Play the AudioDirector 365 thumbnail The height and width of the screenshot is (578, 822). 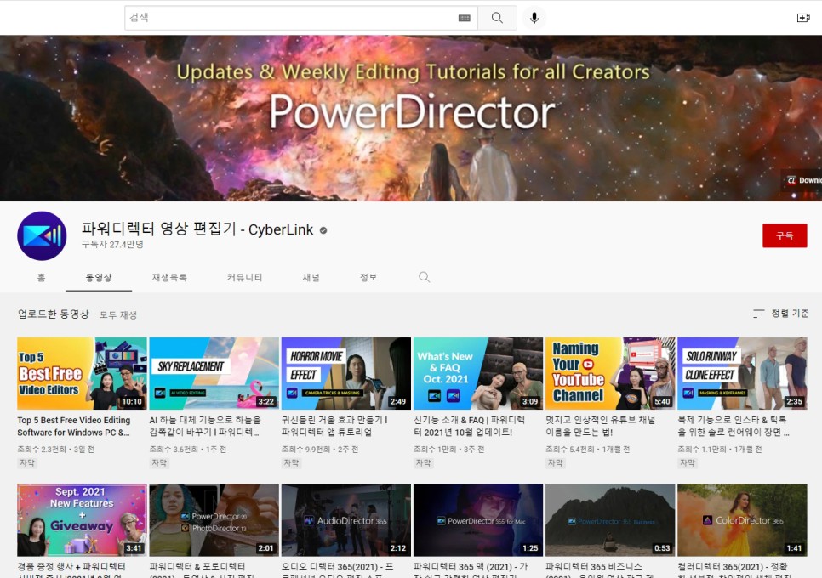[346, 520]
